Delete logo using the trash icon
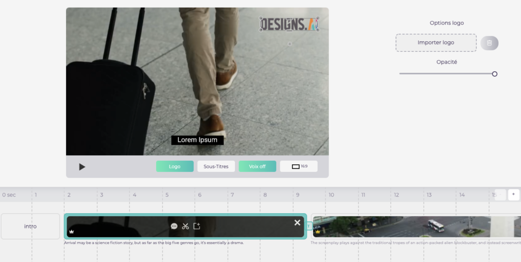 pyautogui.click(x=489, y=43)
